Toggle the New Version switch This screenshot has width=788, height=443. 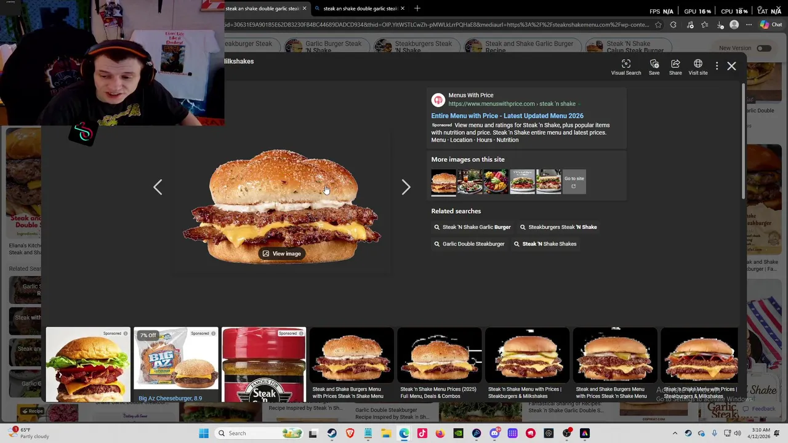(764, 48)
